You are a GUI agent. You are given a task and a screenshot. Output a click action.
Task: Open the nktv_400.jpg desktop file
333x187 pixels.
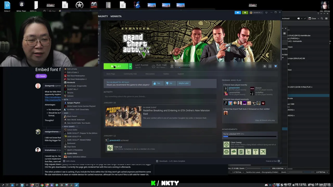click(324, 6)
